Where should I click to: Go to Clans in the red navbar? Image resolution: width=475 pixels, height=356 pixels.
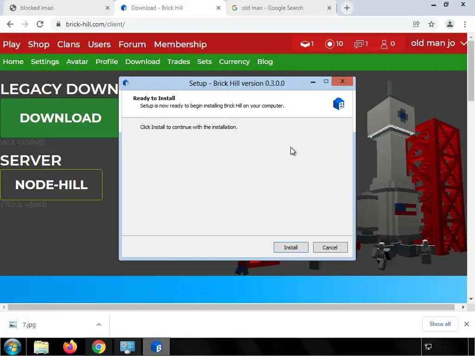tap(69, 44)
